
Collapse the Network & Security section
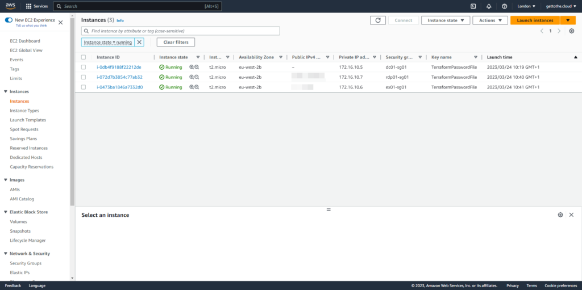(6, 254)
